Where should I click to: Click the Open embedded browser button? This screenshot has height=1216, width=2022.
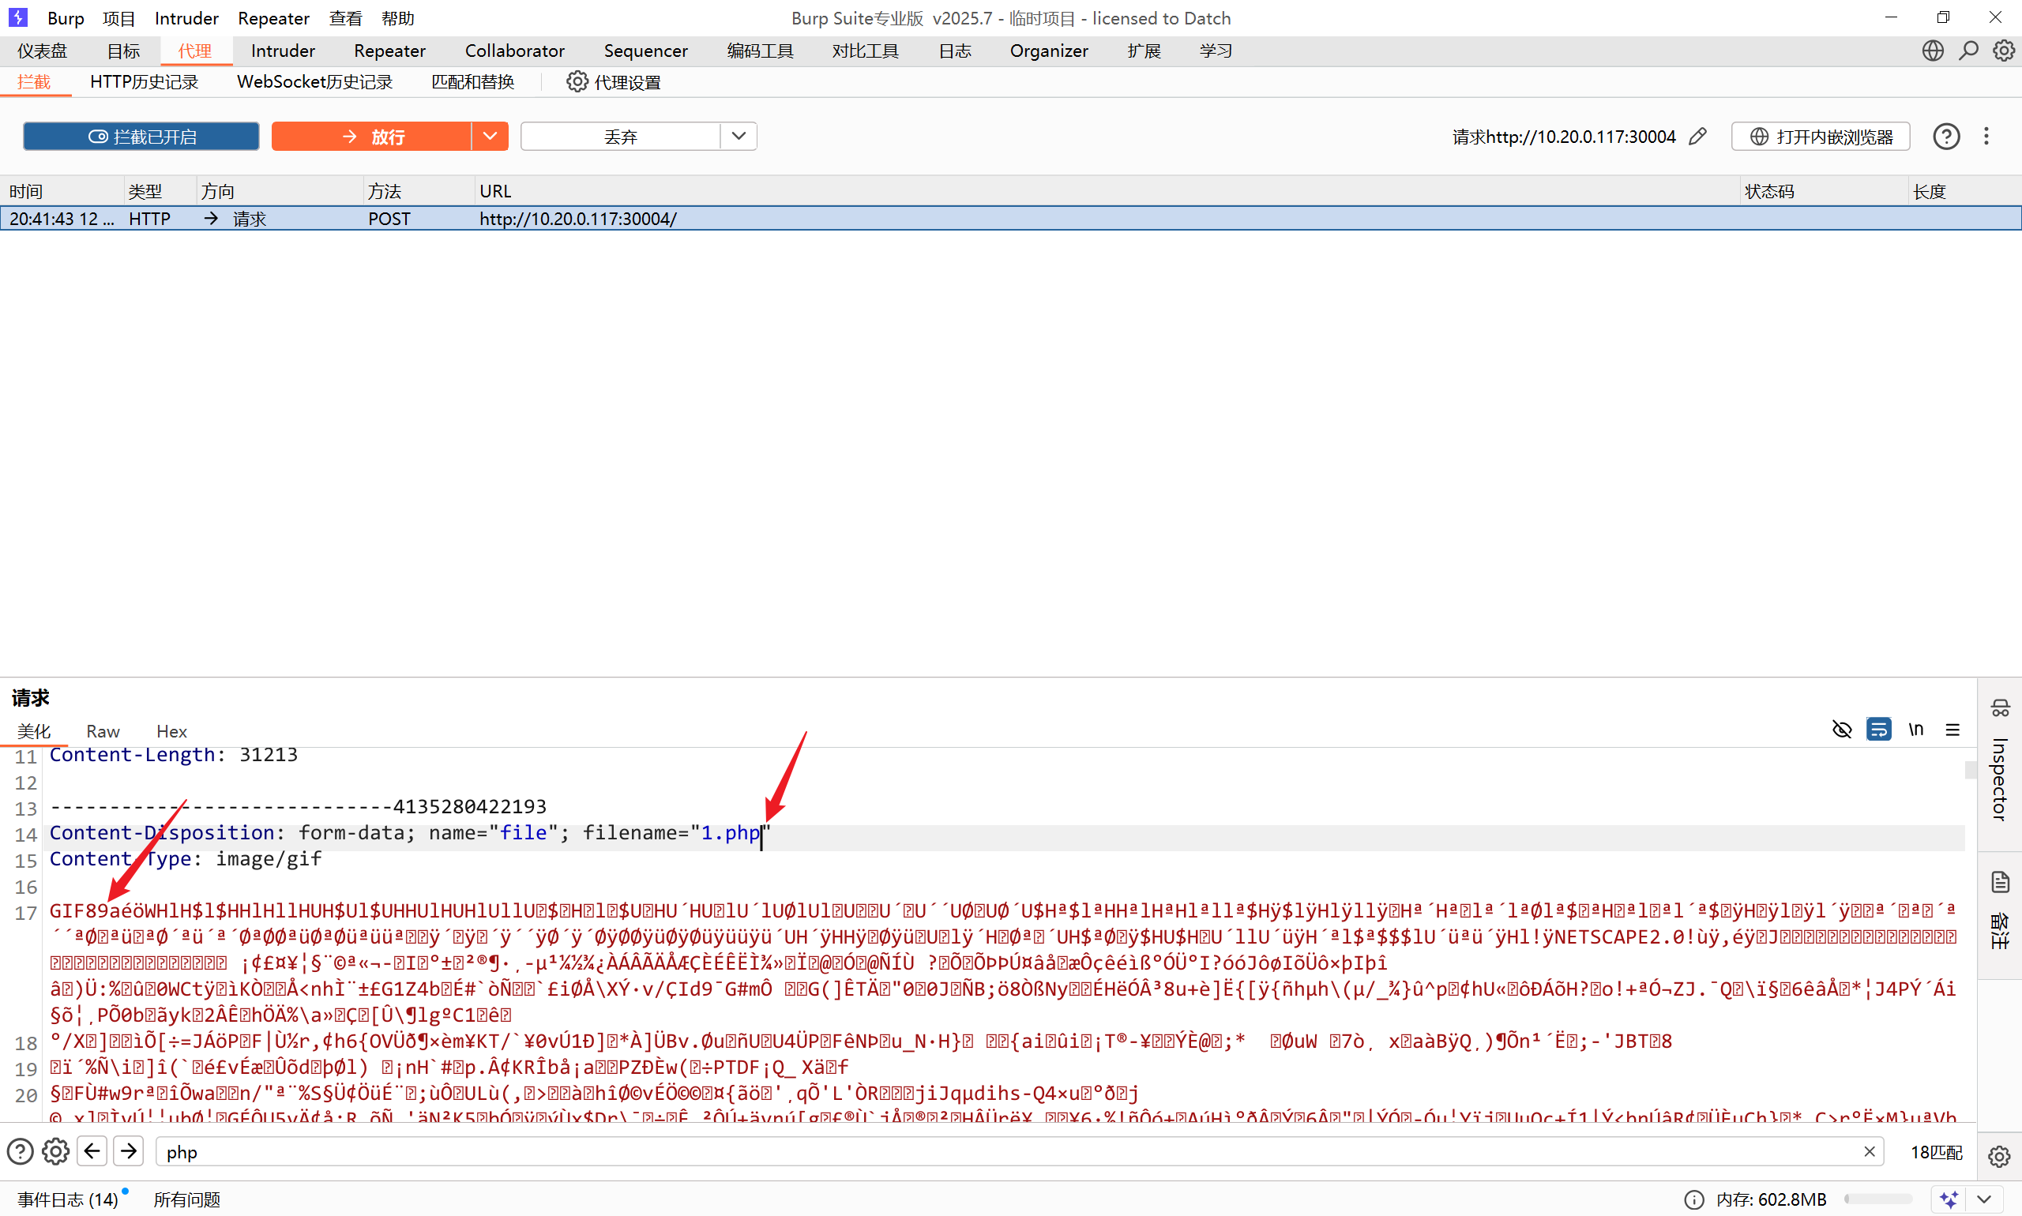tap(1821, 136)
